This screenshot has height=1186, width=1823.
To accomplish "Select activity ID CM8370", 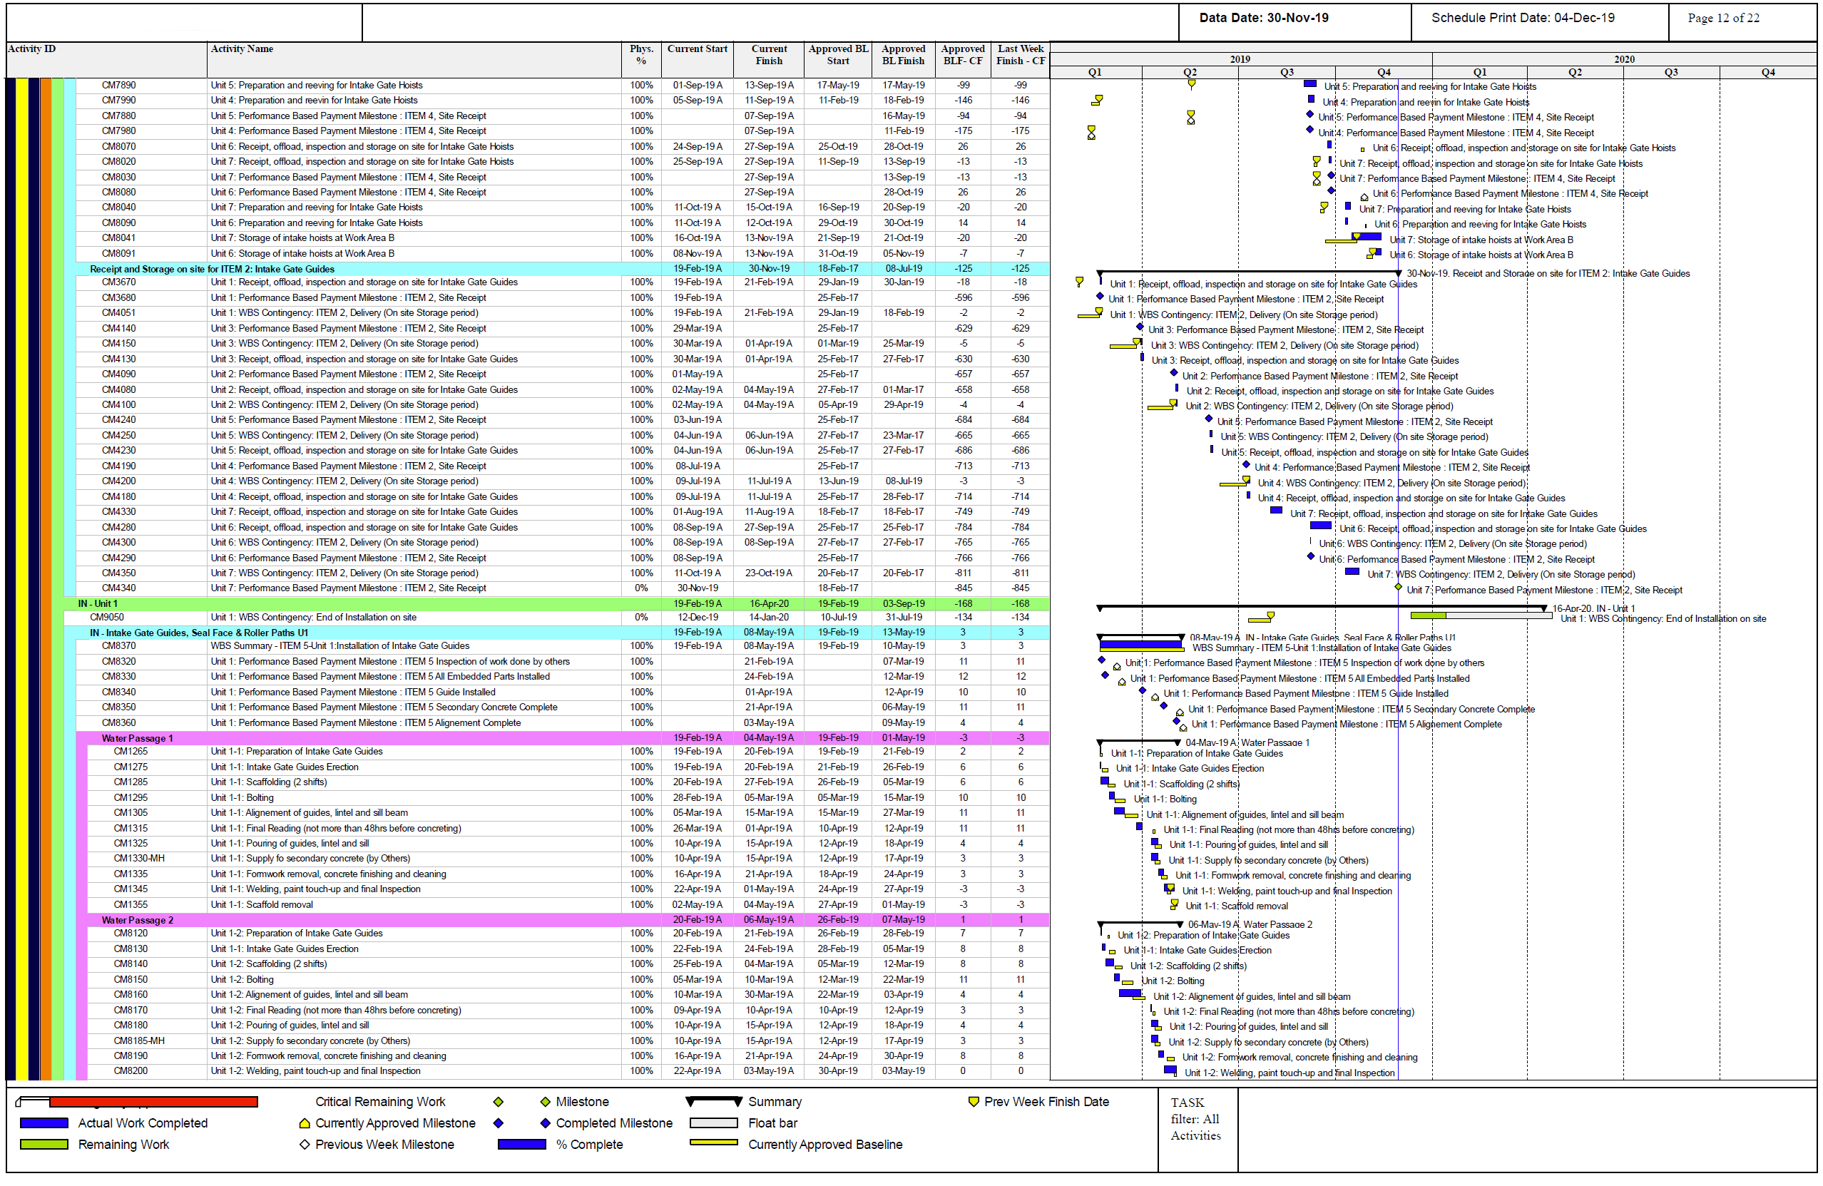I will point(118,646).
